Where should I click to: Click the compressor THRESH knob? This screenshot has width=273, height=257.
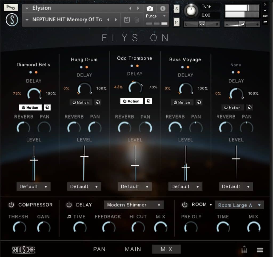point(19,228)
